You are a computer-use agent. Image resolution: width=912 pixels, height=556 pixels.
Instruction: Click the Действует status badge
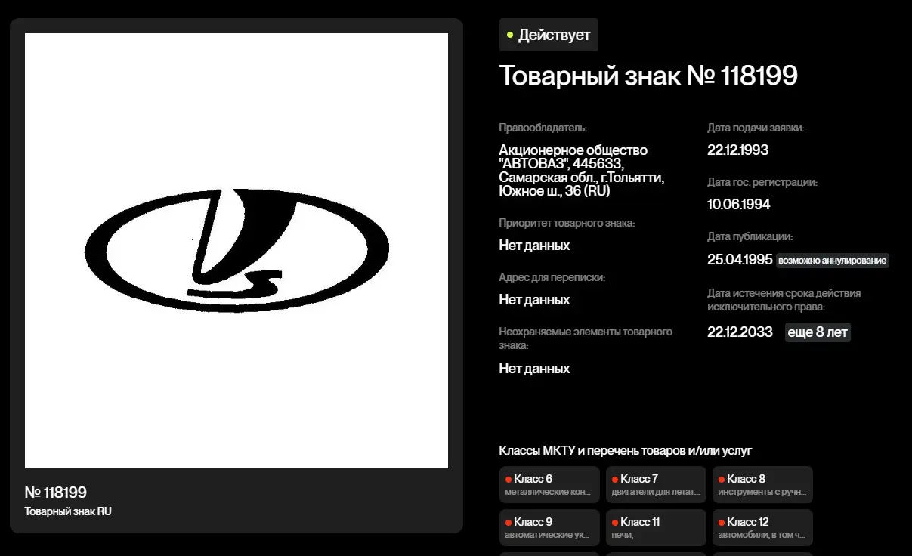[549, 35]
